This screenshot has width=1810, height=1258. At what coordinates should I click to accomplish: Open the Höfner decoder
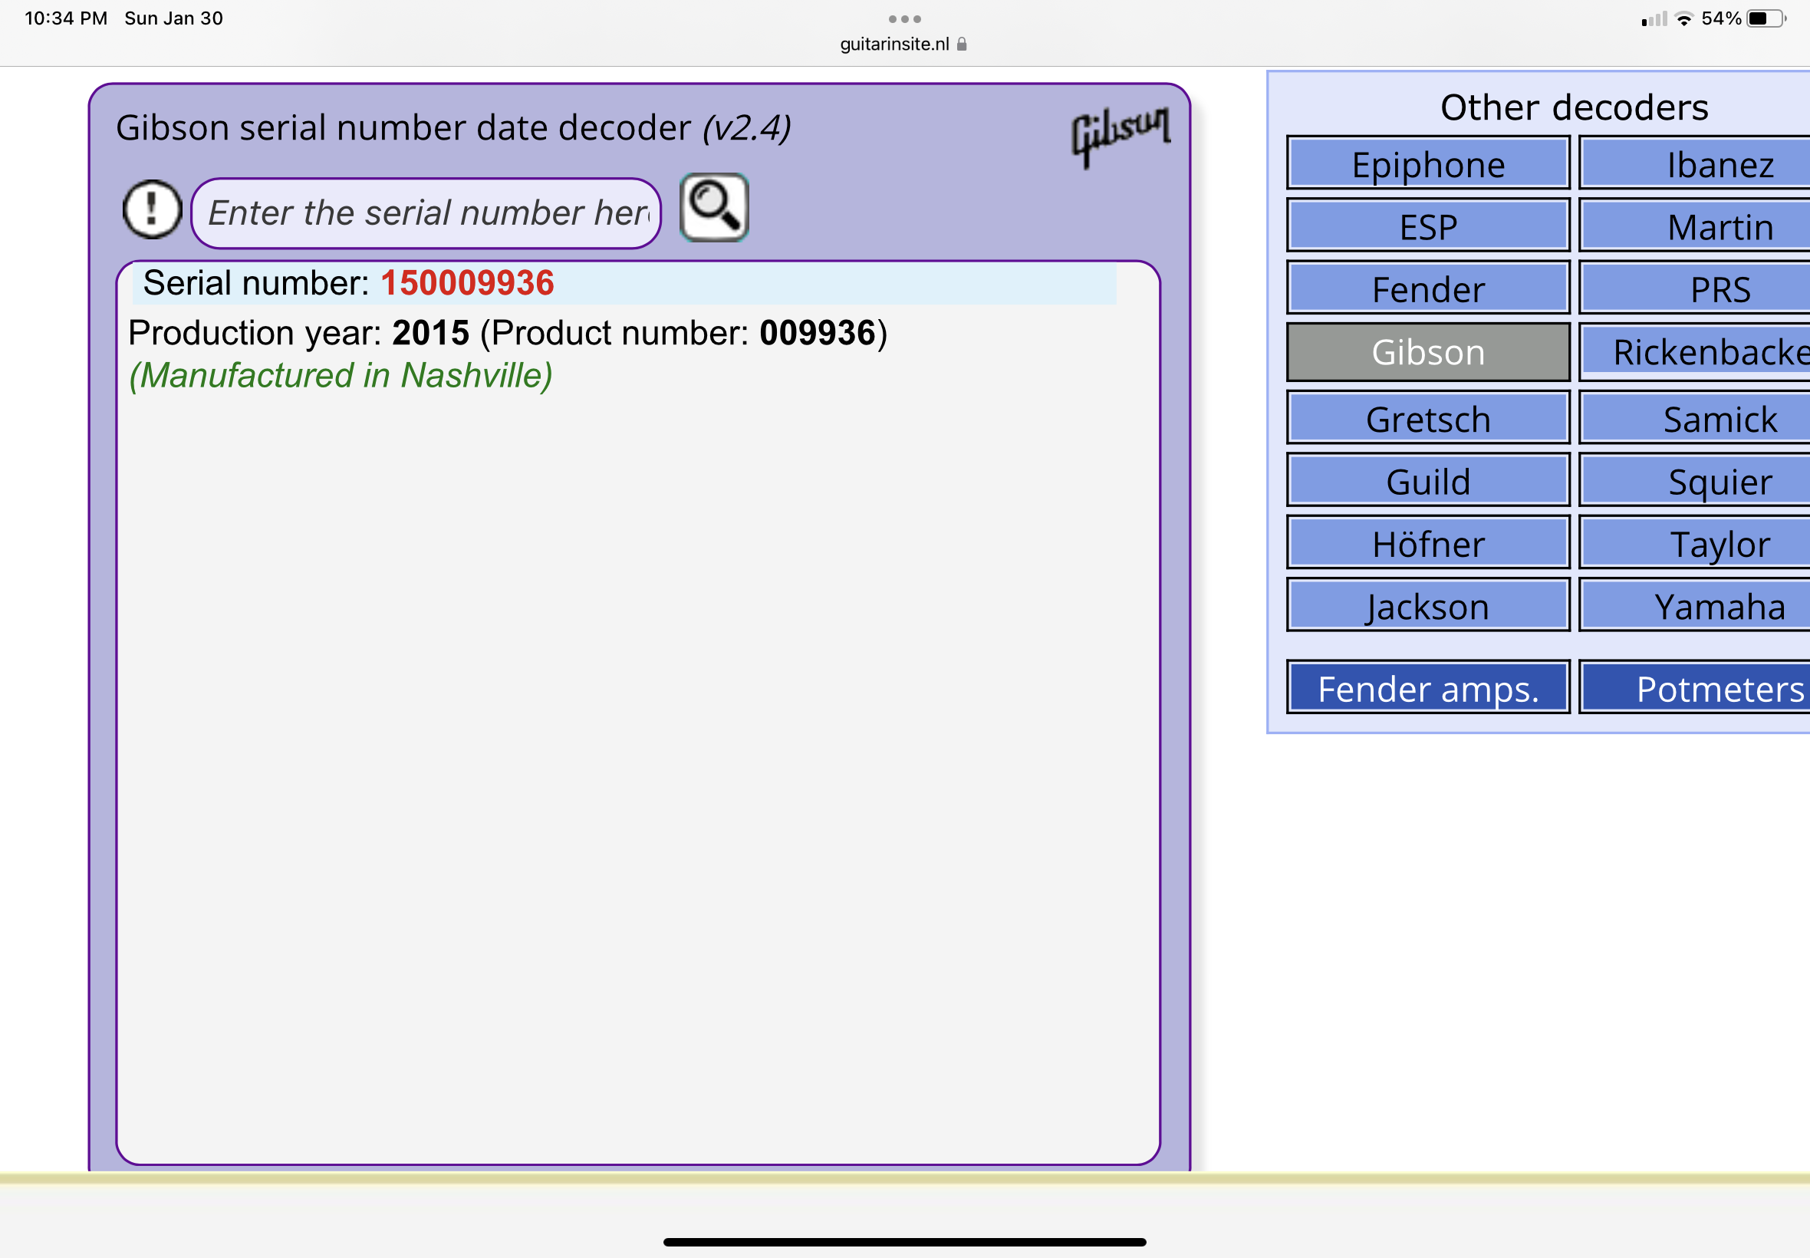tap(1428, 542)
